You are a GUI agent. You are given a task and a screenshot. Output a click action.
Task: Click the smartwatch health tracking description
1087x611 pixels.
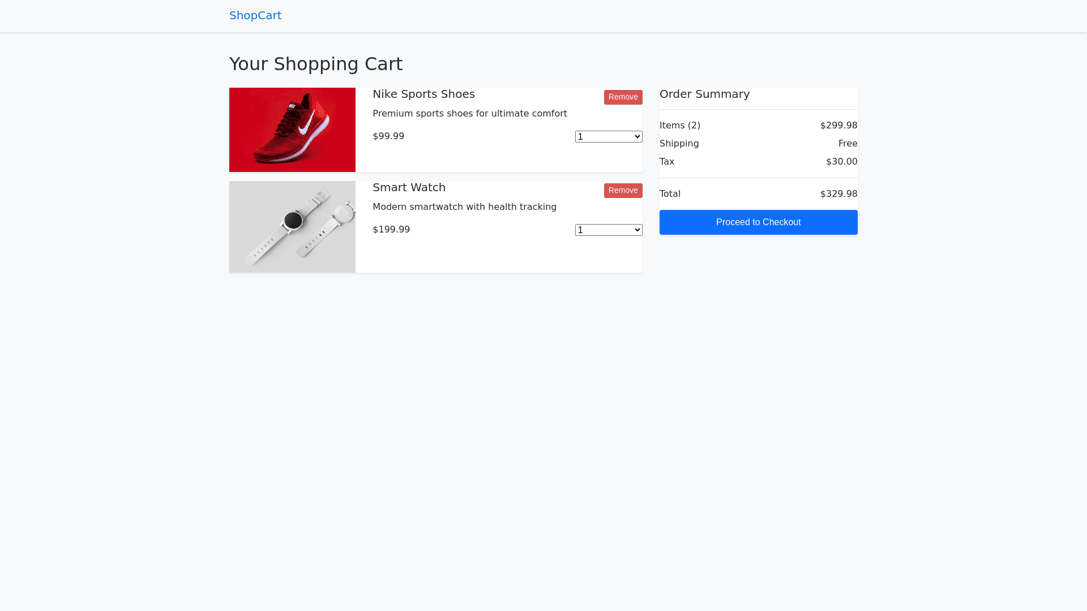(x=464, y=207)
